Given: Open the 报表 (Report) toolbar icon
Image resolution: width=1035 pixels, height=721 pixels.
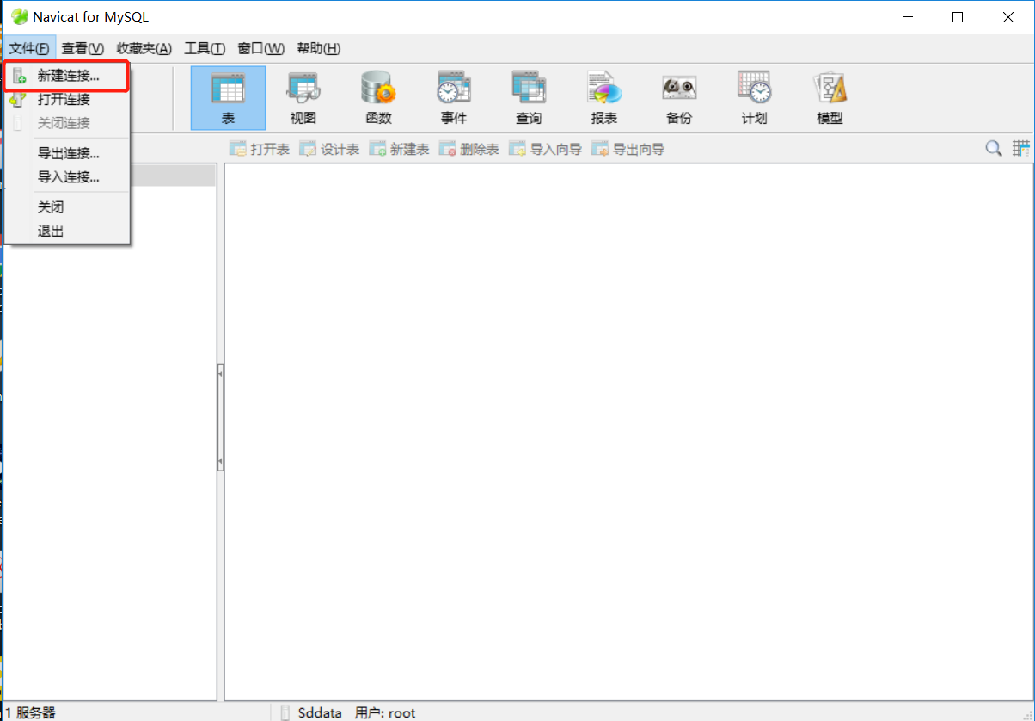Looking at the screenshot, I should [604, 98].
